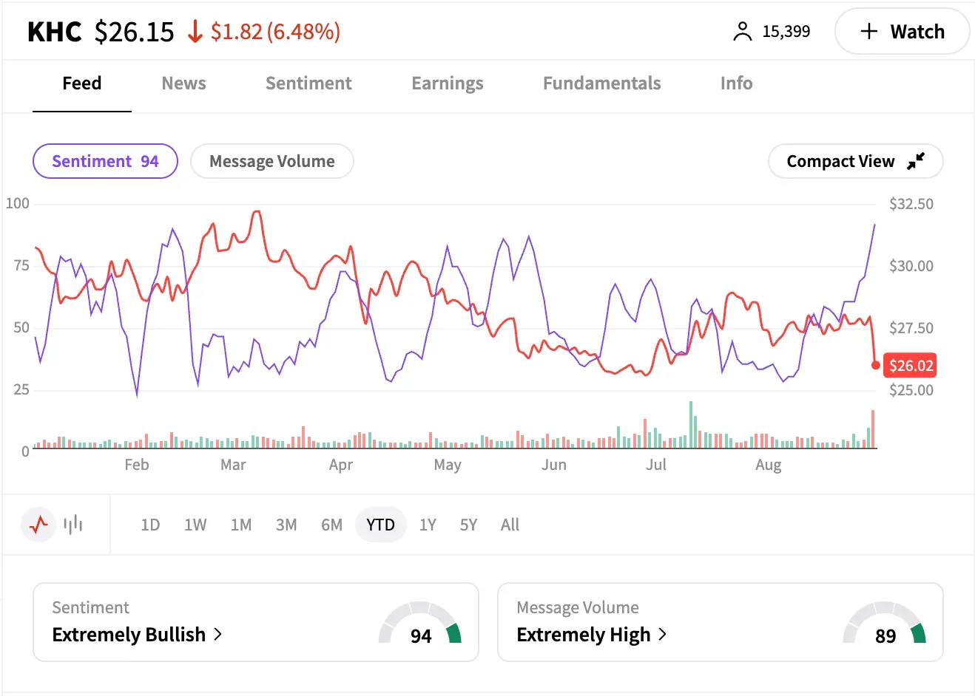
Task: Select the All time range
Action: click(x=510, y=525)
